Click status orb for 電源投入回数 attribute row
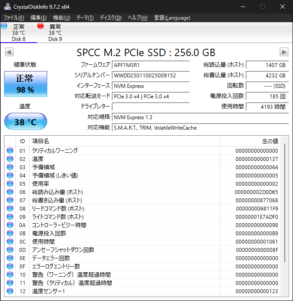This screenshot has width=293, height=301. [x=10, y=234]
